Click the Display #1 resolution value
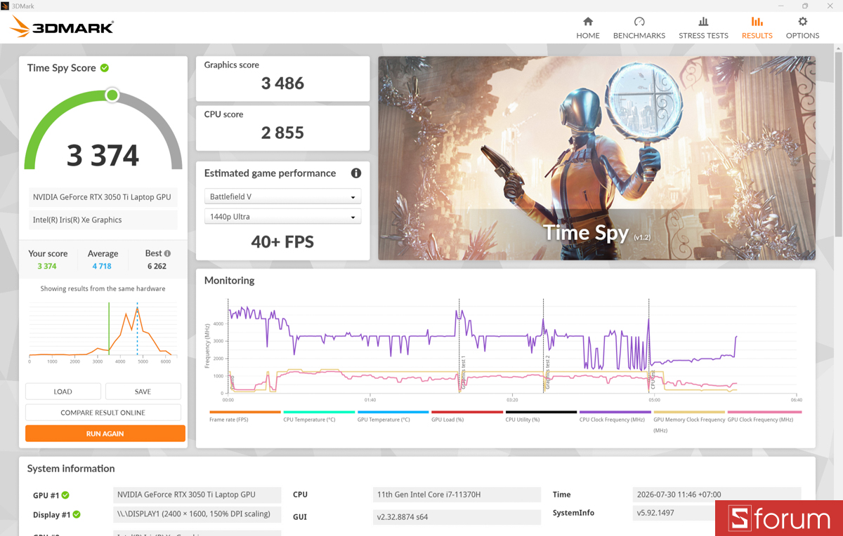 (x=197, y=514)
